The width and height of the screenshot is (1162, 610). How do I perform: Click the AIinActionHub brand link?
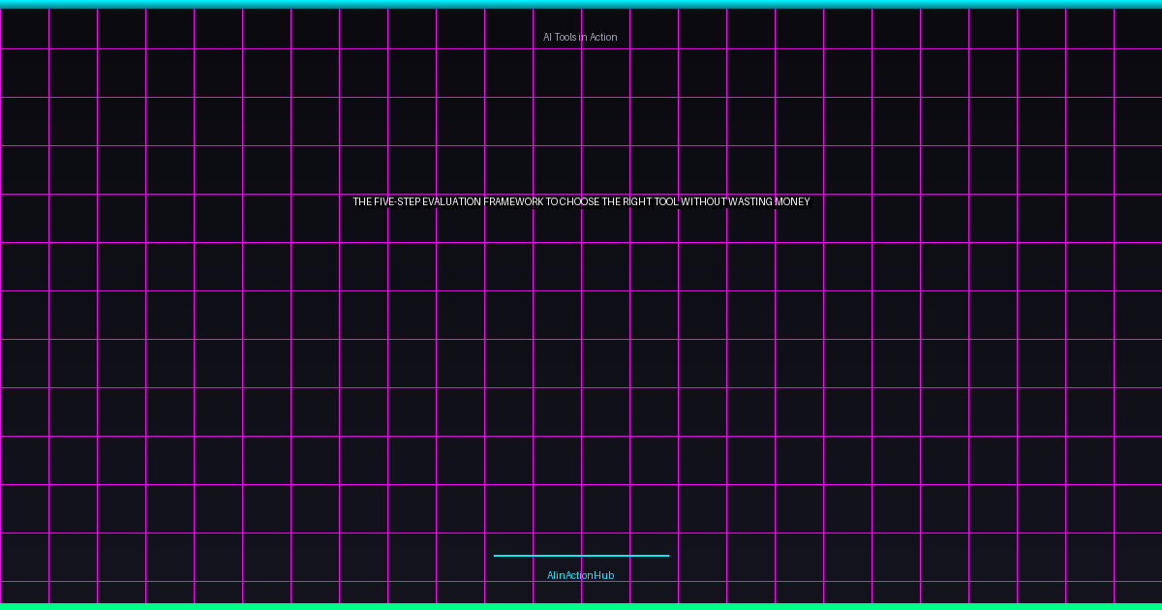pyautogui.click(x=580, y=575)
